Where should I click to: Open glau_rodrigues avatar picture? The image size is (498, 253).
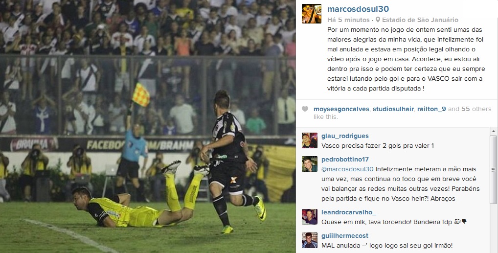(310, 140)
